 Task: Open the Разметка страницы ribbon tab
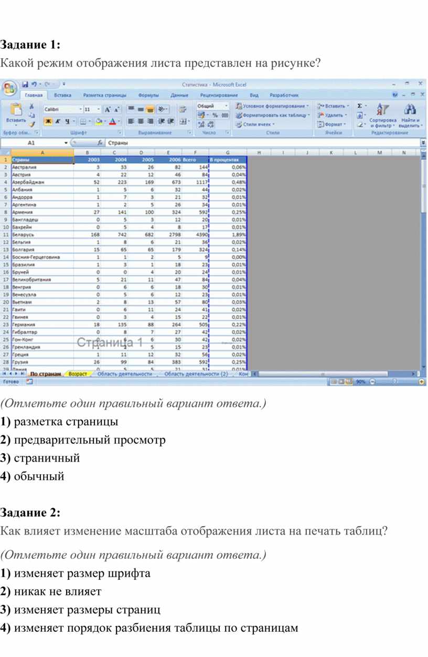(x=104, y=95)
